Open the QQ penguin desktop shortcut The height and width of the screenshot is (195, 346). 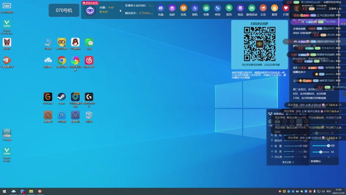(x=75, y=42)
